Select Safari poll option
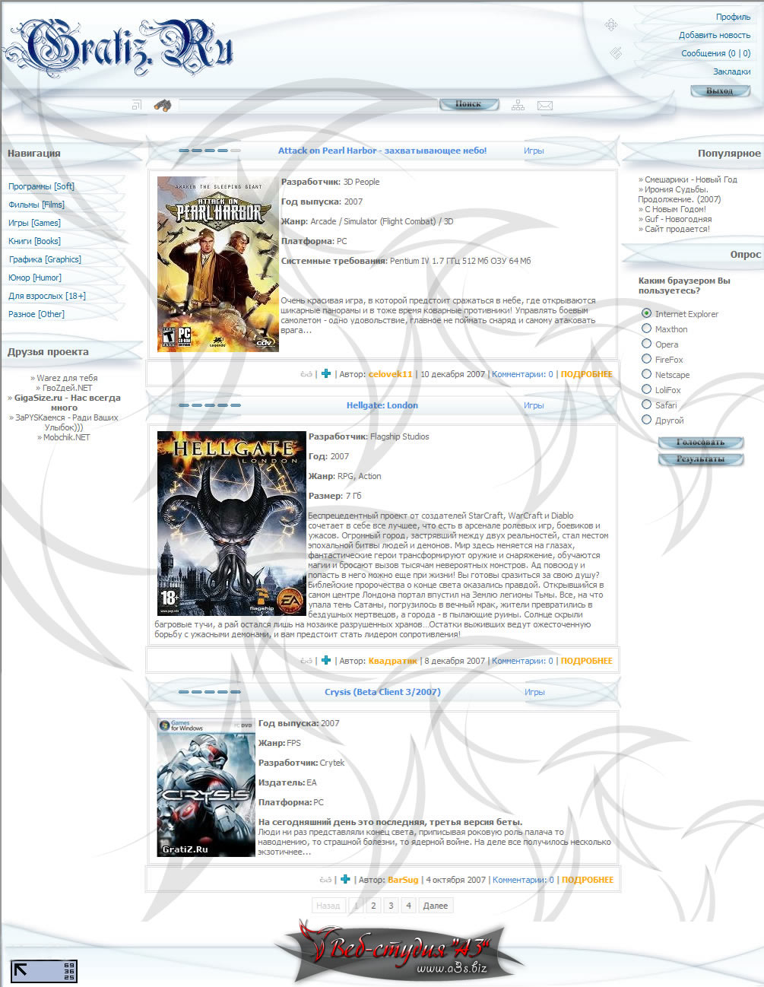Image resolution: width=764 pixels, height=987 pixels. [646, 405]
